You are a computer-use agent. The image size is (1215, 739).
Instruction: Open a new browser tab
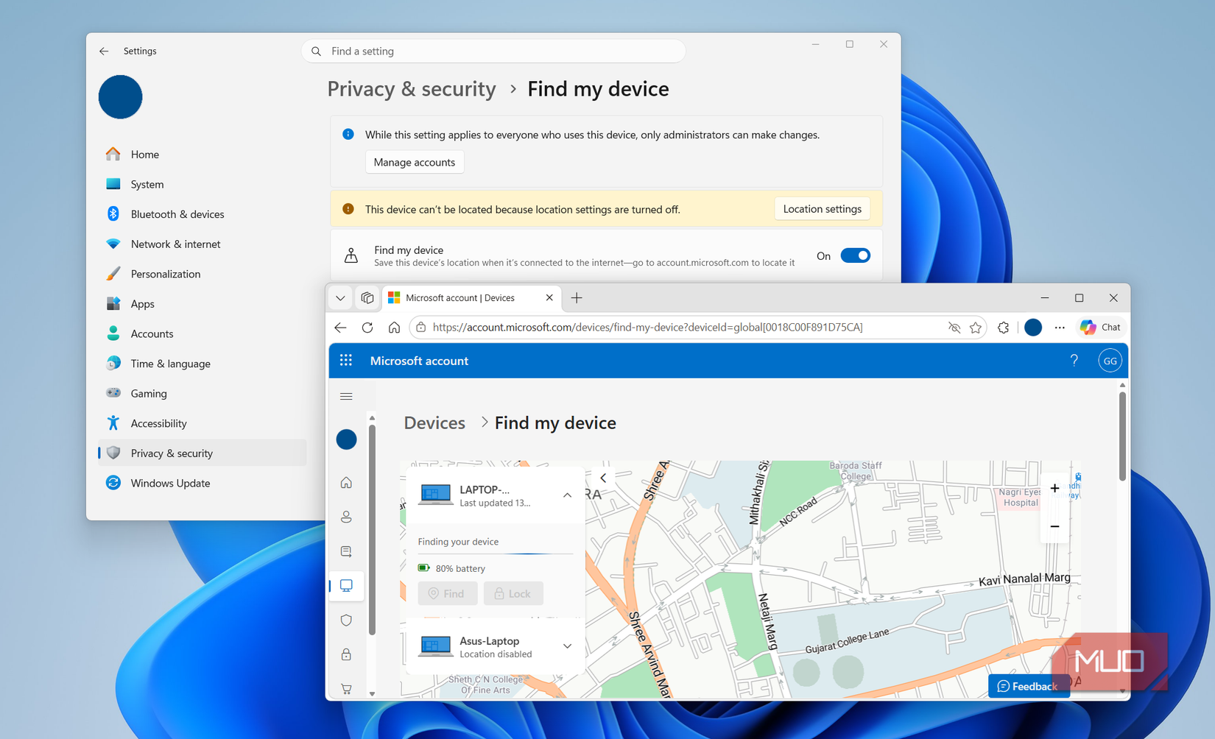(577, 297)
